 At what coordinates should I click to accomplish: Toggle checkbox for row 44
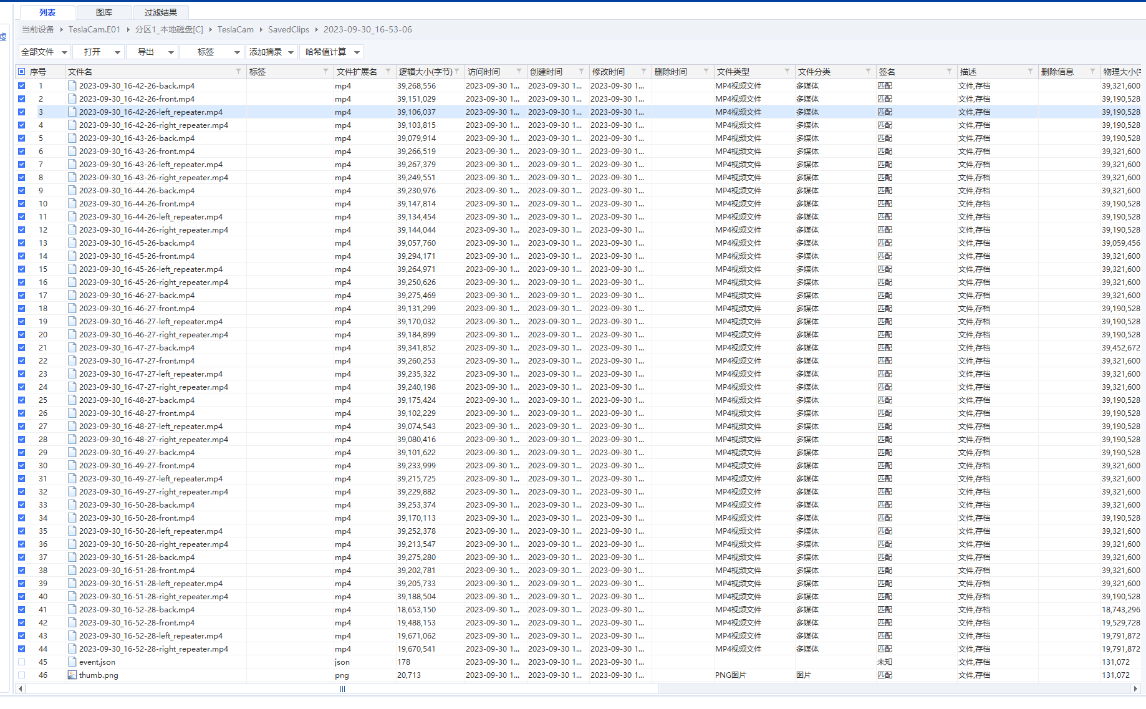(22, 649)
